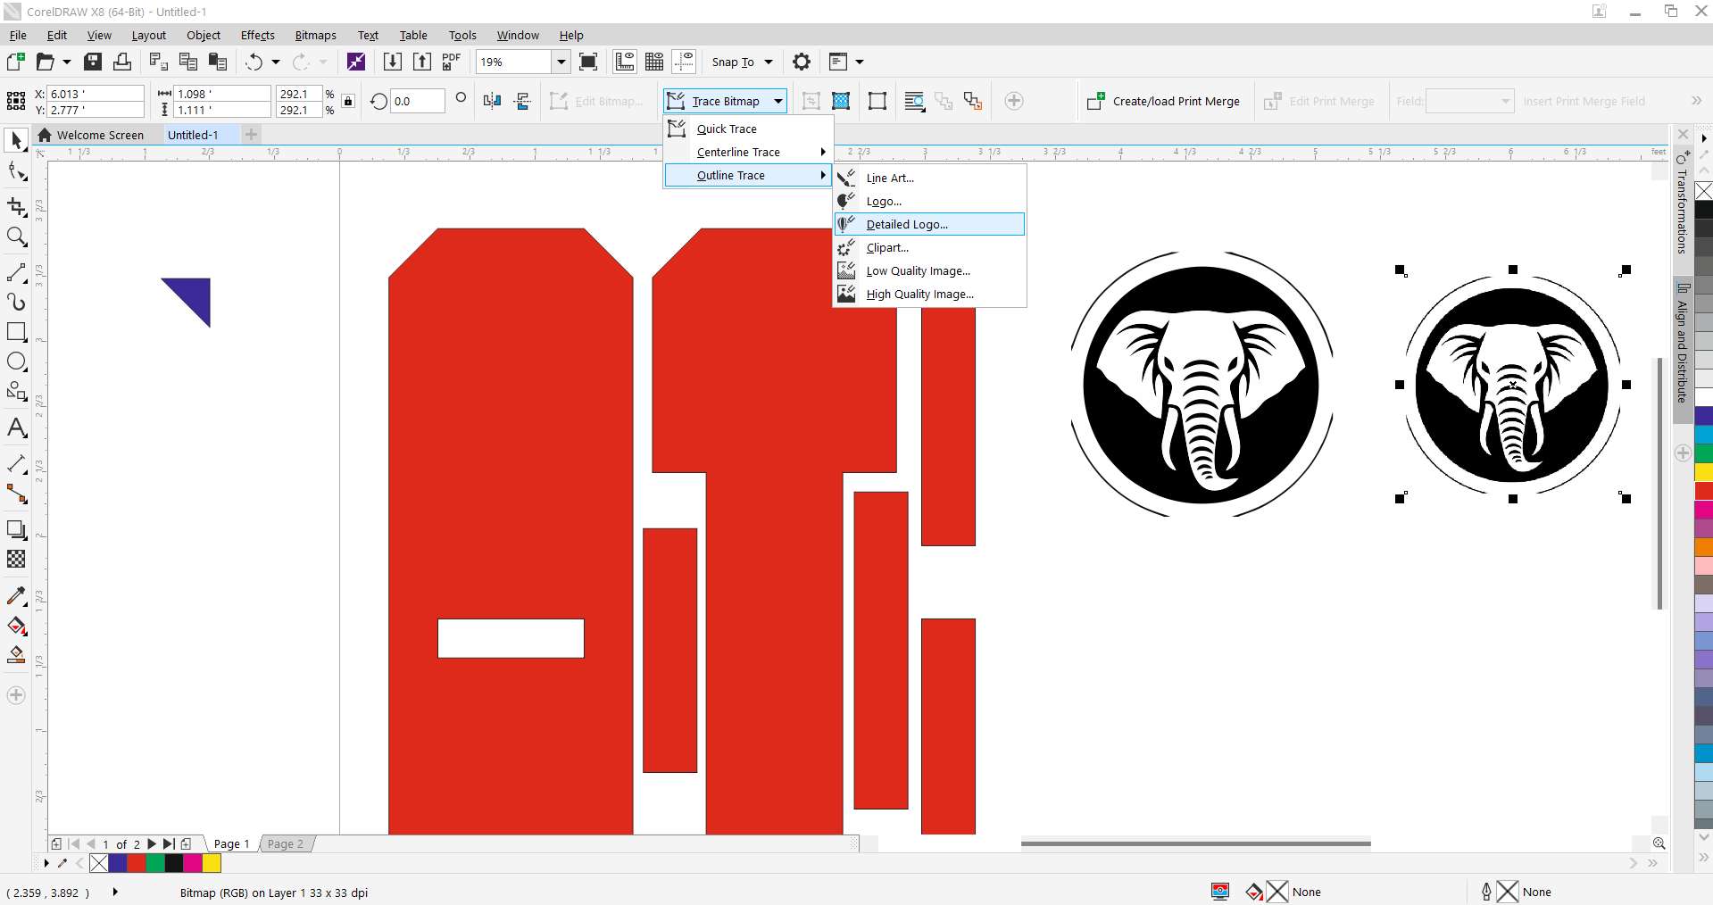Click the Print icon
The height and width of the screenshot is (905, 1713).
click(x=122, y=62)
